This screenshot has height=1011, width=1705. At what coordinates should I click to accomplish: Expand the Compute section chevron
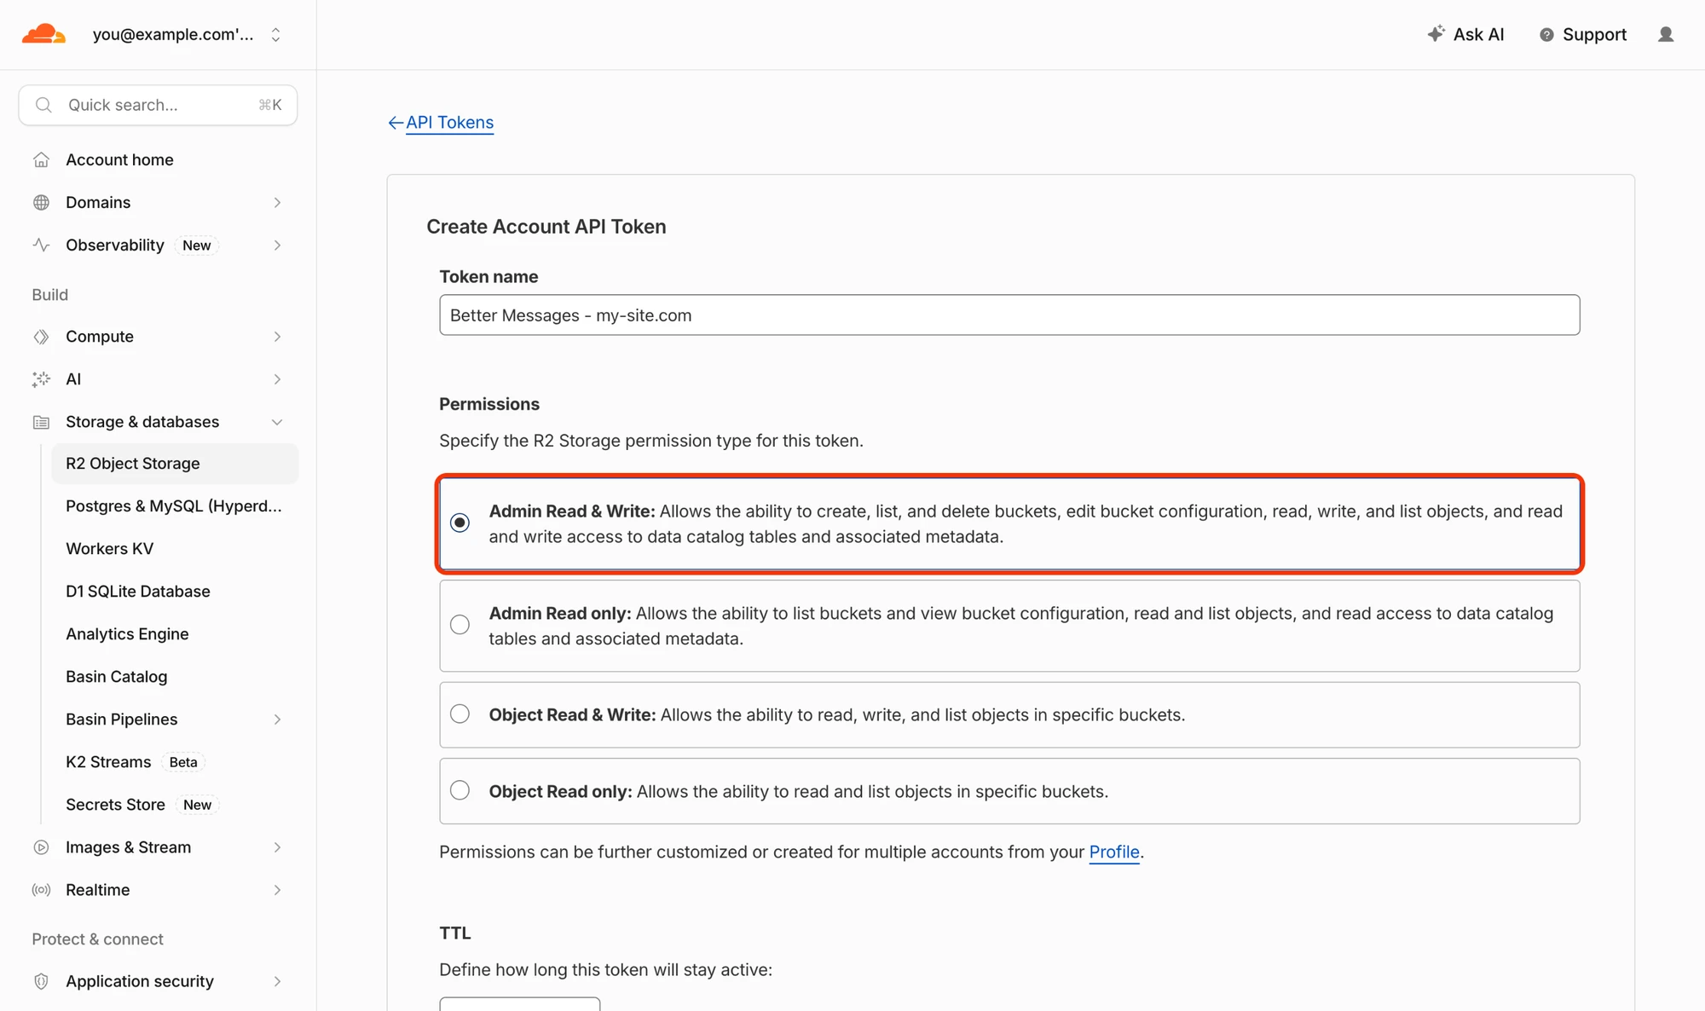point(277,337)
